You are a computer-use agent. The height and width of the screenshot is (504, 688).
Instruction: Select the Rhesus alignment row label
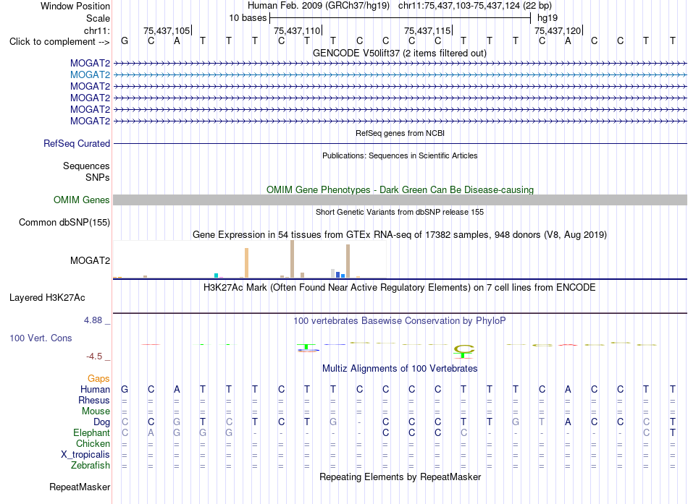click(x=94, y=401)
